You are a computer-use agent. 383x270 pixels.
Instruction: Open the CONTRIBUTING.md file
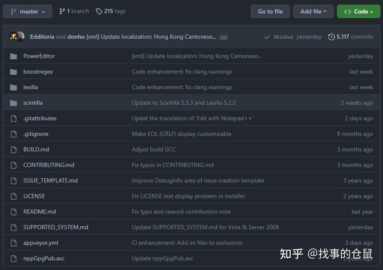coord(49,165)
